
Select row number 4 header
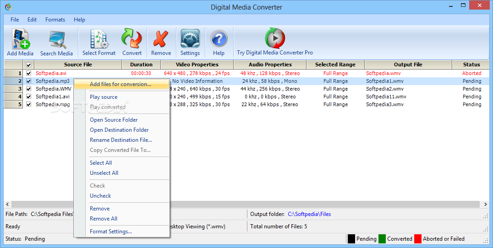click(13, 97)
